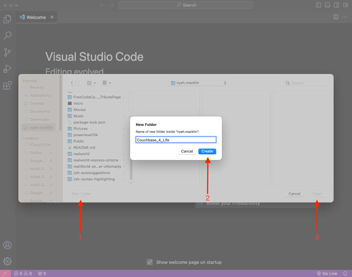This screenshot has height=277, width=352.
Task: Open the Source Control view
Action: pyautogui.click(x=7, y=52)
